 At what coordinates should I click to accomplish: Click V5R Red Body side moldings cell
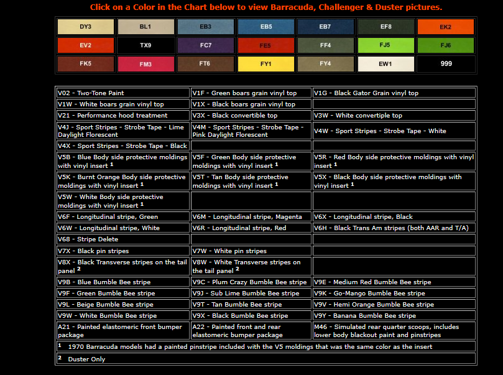point(394,161)
